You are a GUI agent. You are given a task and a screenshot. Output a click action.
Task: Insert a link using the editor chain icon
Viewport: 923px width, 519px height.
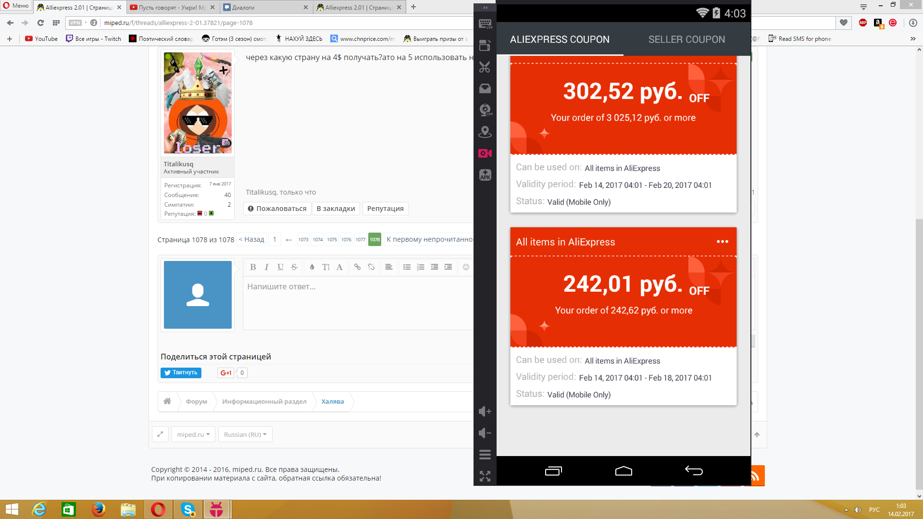[357, 267]
